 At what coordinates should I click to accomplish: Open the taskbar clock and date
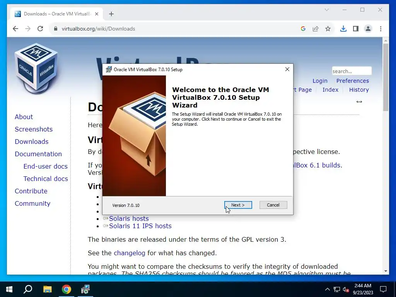click(x=363, y=289)
